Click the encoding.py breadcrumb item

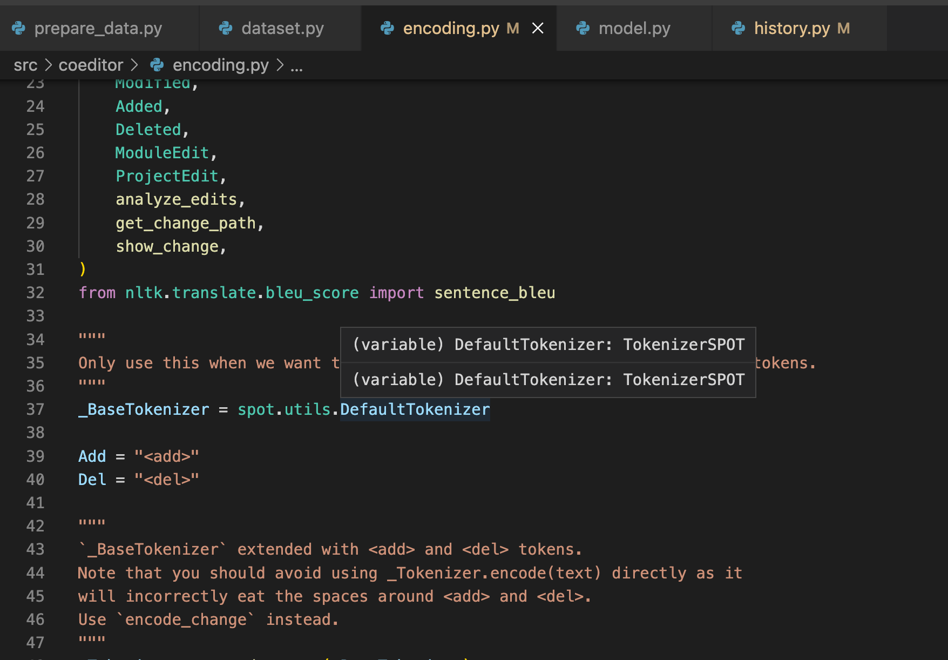220,65
